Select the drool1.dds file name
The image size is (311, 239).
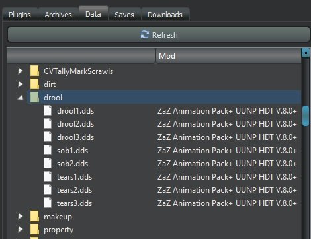pos(75,111)
